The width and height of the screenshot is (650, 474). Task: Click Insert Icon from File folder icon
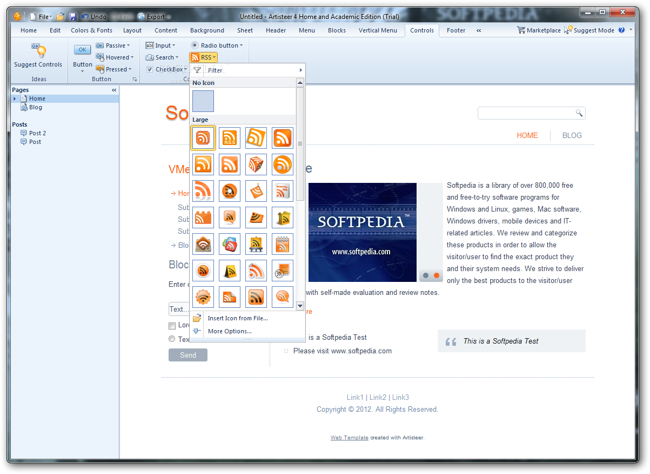(x=197, y=318)
